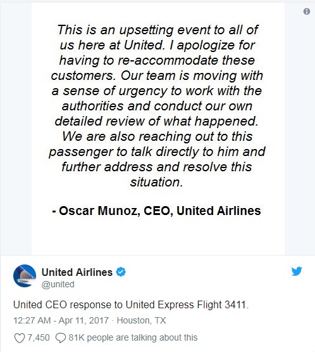Image resolution: width=315 pixels, height=352 pixels.
Task: Open Twitter via the blue bird logo
Action: (297, 271)
